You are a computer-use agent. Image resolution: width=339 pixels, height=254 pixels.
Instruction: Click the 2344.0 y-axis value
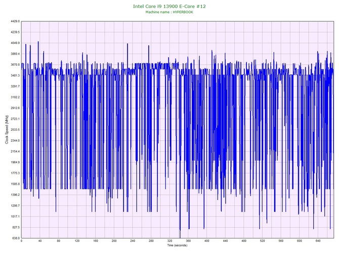(x=15, y=140)
